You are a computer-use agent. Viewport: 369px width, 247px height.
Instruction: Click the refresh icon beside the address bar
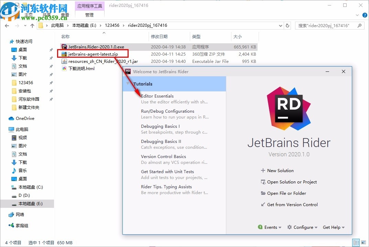tap(288, 25)
